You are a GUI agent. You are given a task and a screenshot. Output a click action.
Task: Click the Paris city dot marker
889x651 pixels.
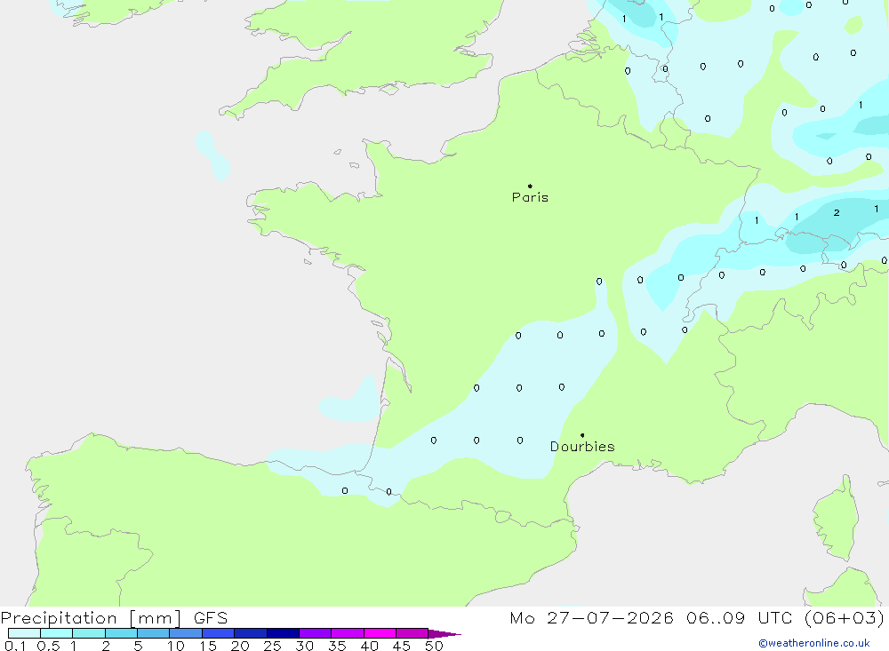[530, 186]
